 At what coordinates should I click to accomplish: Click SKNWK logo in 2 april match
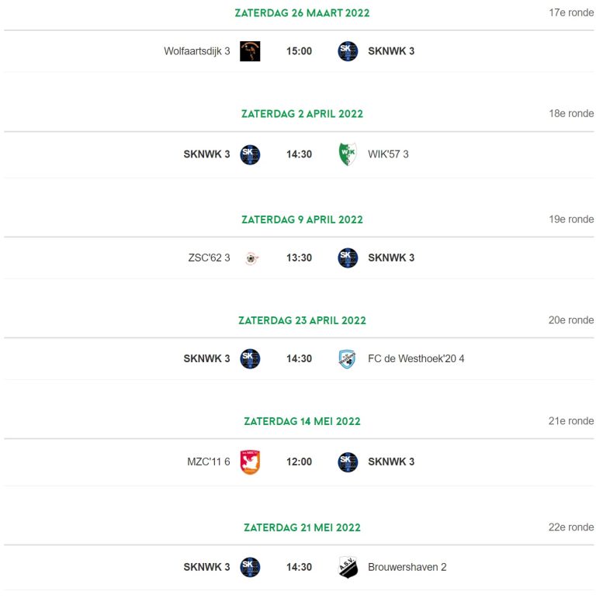(250, 154)
